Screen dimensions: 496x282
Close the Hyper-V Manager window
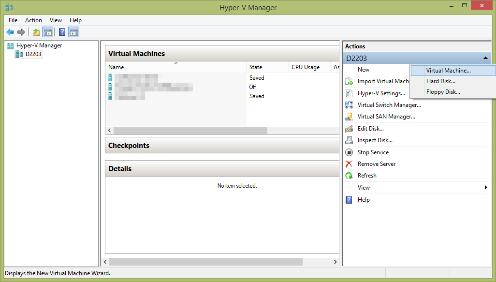482,5
